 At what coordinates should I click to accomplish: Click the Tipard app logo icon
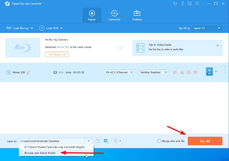click(x=7, y=4)
